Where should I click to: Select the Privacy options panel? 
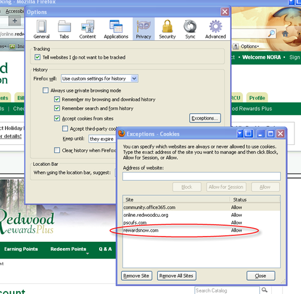pos(143,29)
